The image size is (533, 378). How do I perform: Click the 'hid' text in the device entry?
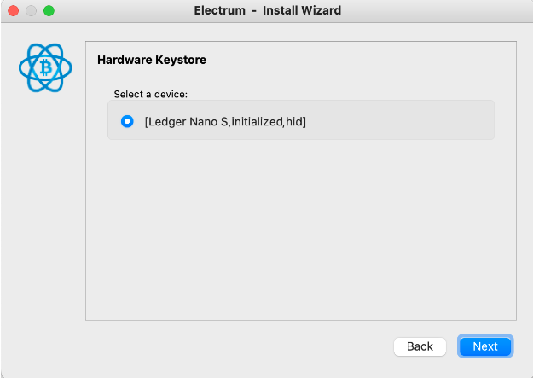[x=295, y=122]
